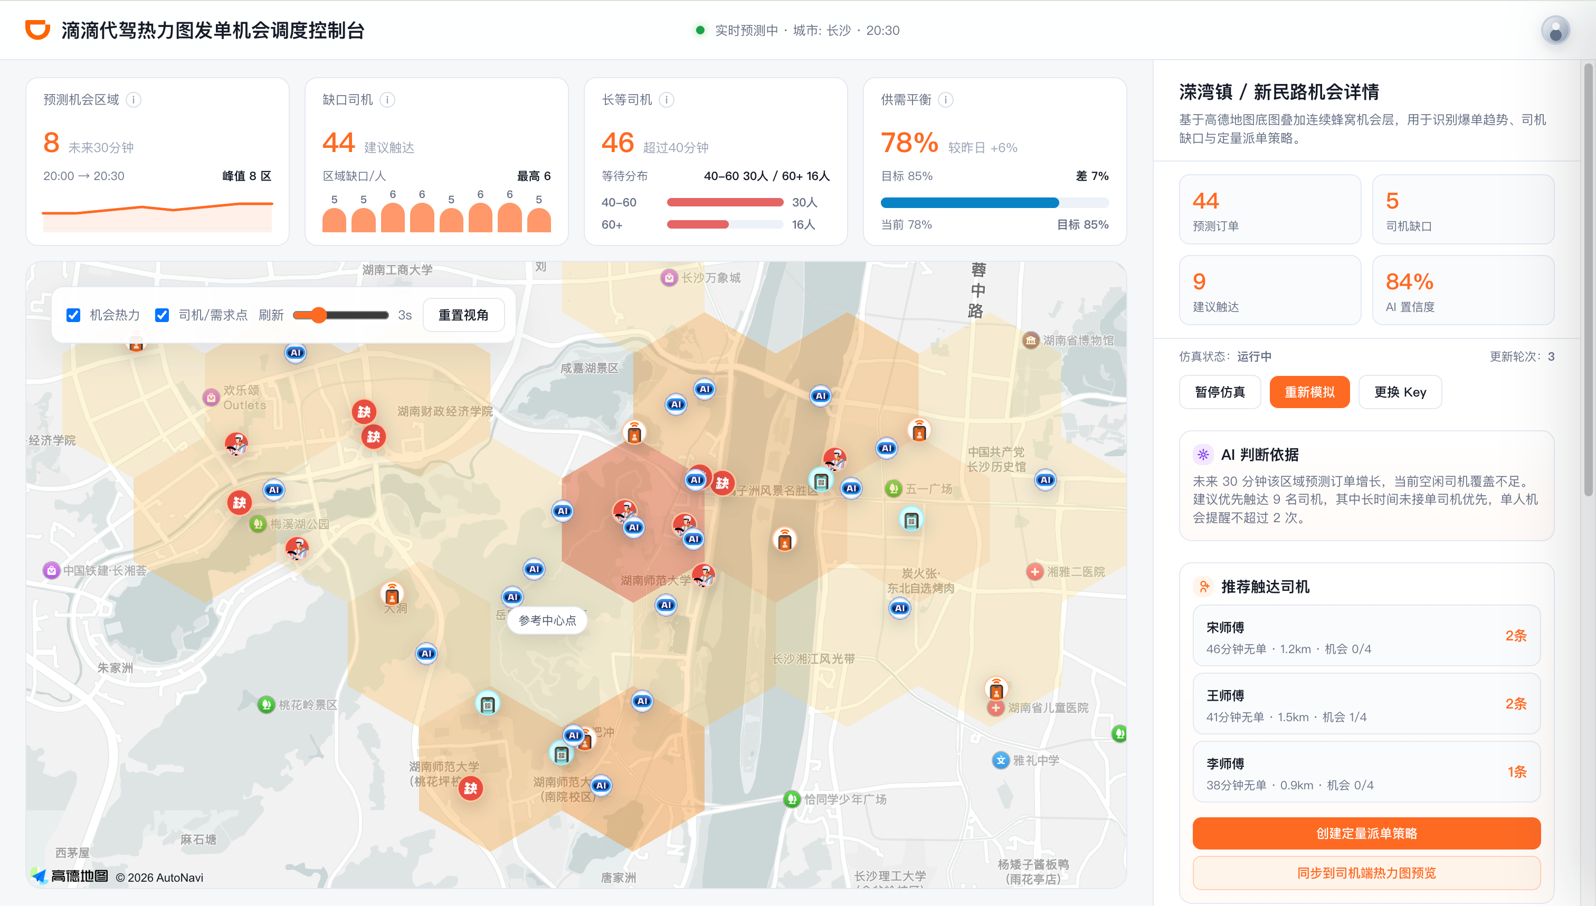1596x906 pixels.
Task: Click AI marker above 梅溪湖公园 label
Action: click(274, 490)
